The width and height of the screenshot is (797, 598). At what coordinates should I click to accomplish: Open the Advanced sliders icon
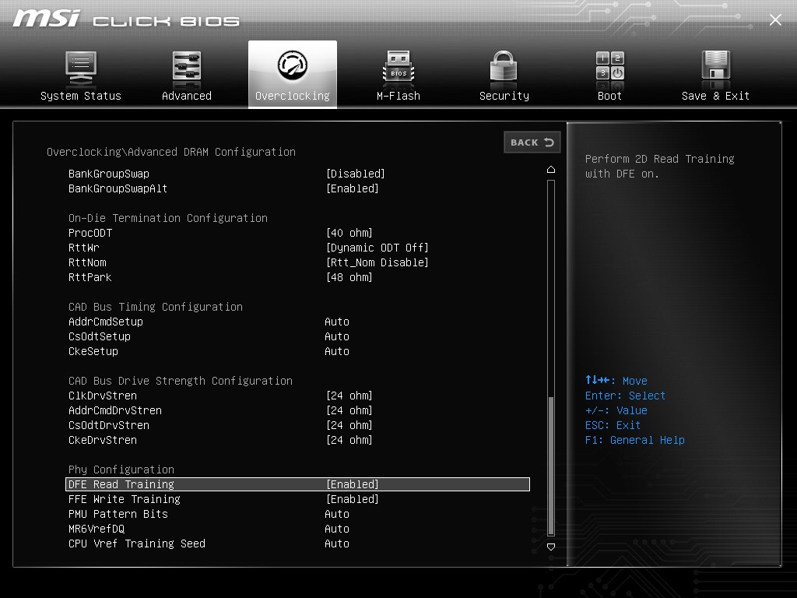pos(187,66)
